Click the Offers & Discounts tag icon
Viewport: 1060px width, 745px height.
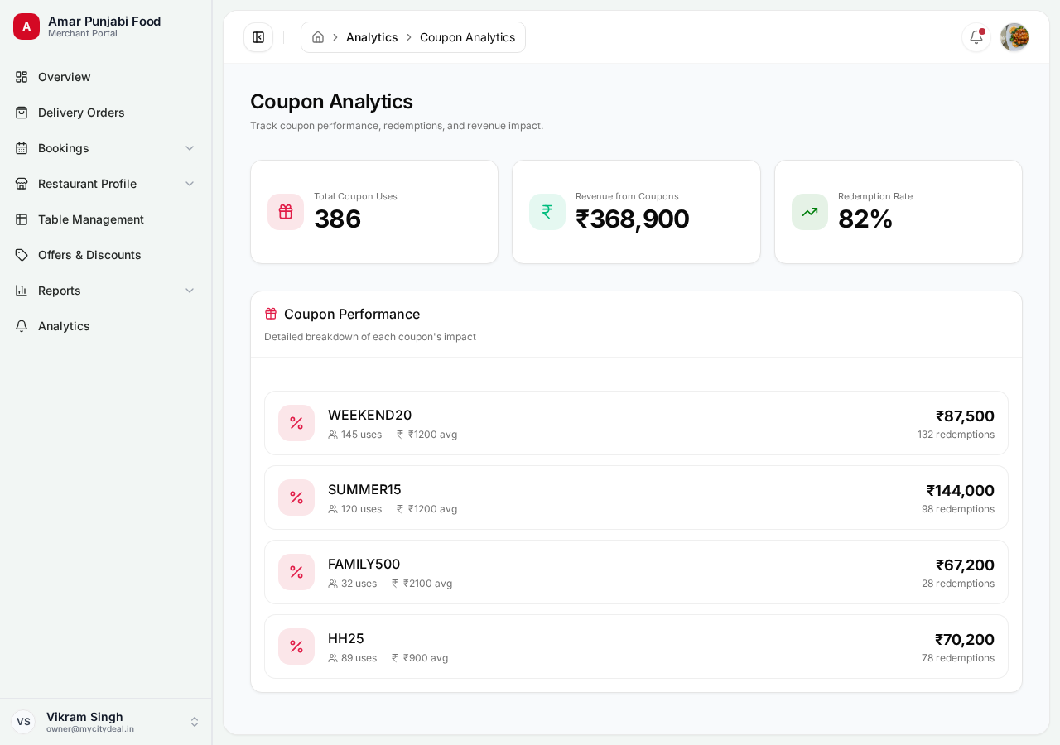[22, 255]
